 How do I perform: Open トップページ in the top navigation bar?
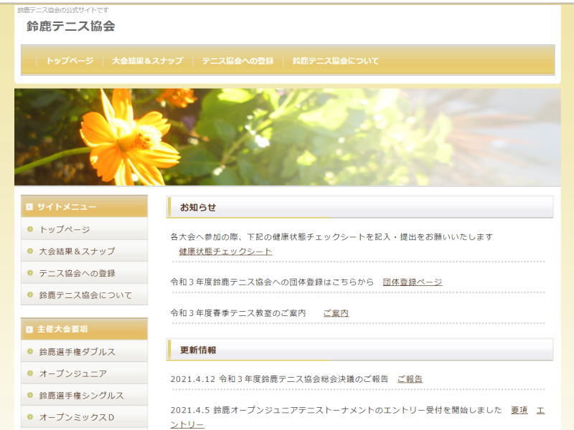[70, 61]
